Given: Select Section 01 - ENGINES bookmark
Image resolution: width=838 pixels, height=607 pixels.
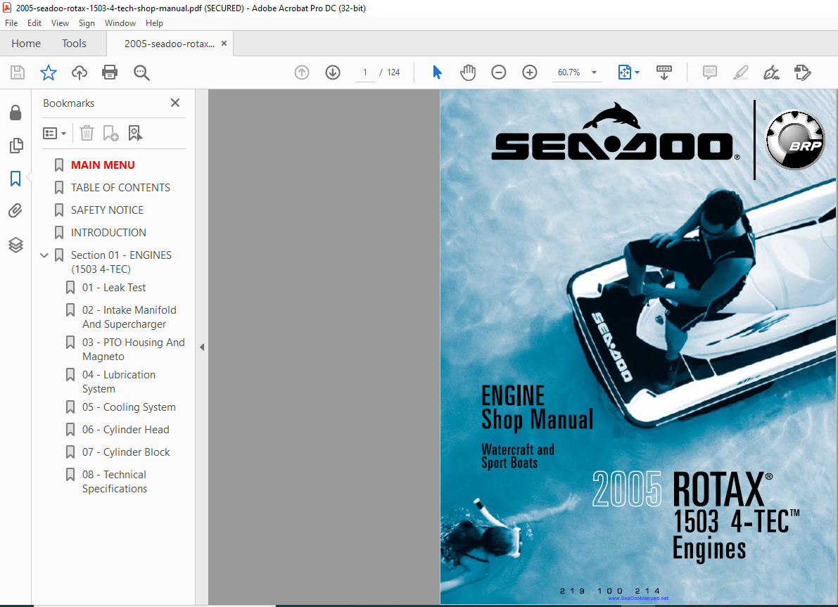Looking at the screenshot, I should tap(121, 262).
